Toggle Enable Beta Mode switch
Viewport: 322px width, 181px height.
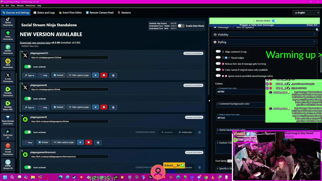181,26
